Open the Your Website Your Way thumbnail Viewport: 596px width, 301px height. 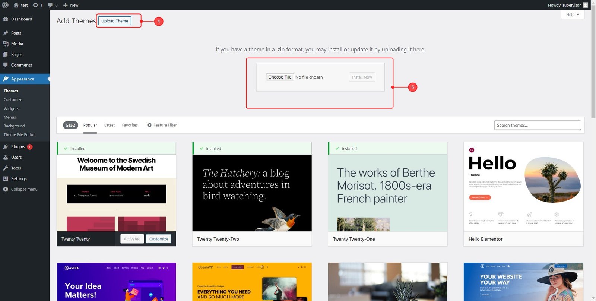point(523,282)
